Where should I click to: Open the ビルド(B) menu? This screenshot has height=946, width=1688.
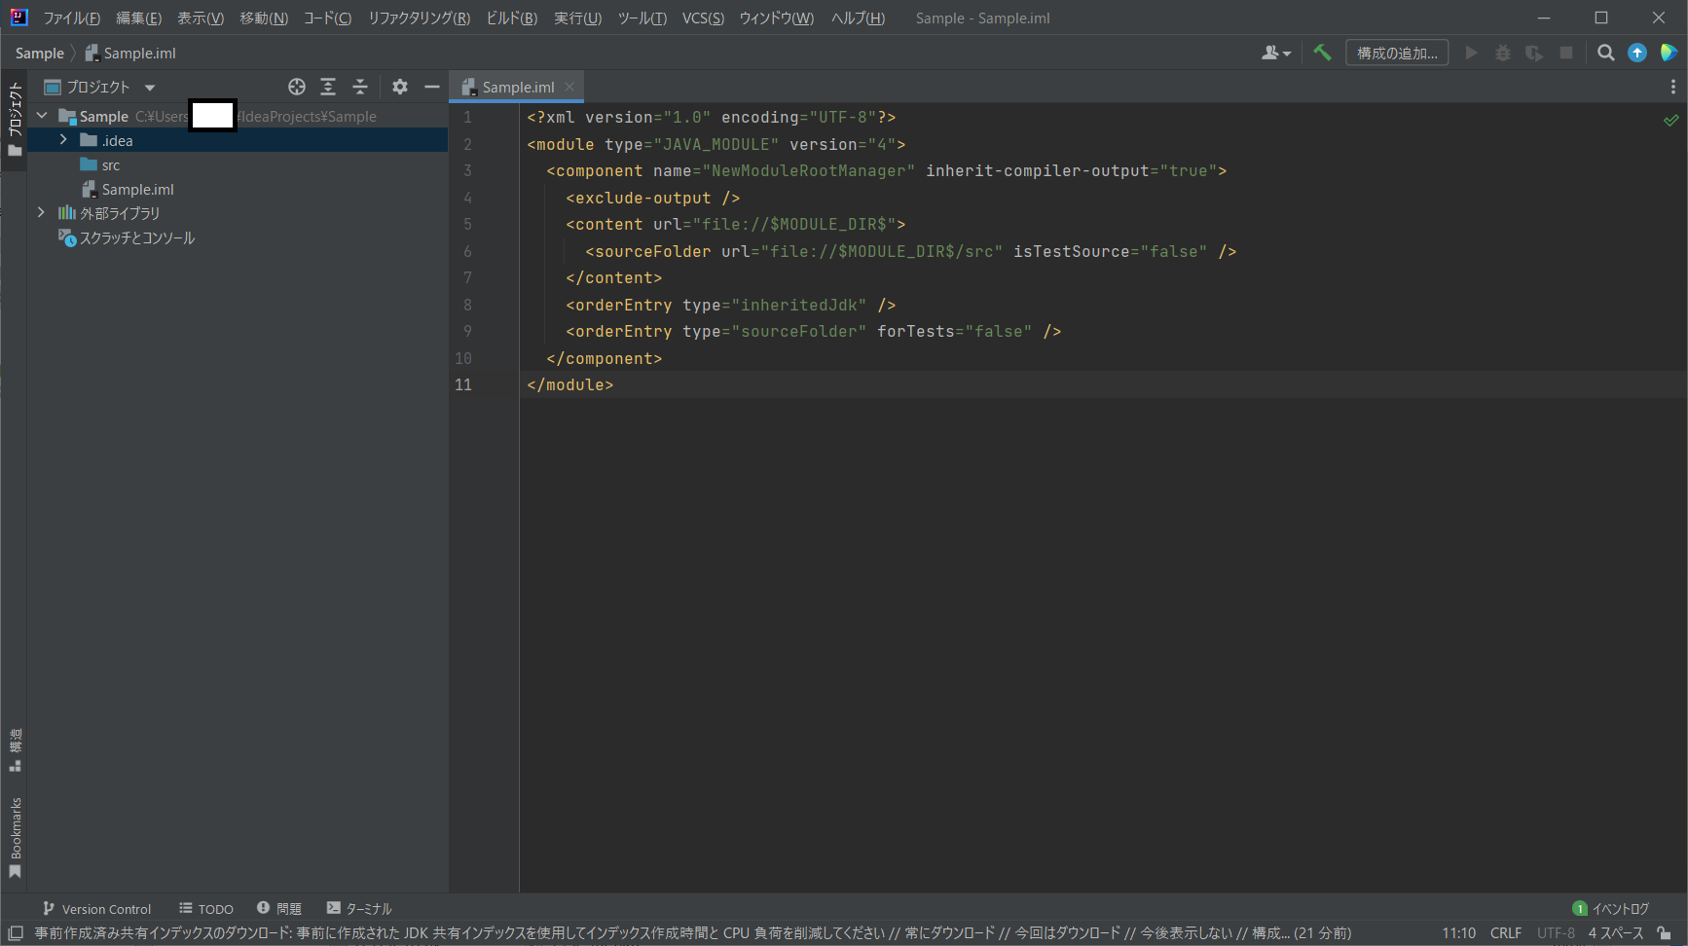(512, 18)
